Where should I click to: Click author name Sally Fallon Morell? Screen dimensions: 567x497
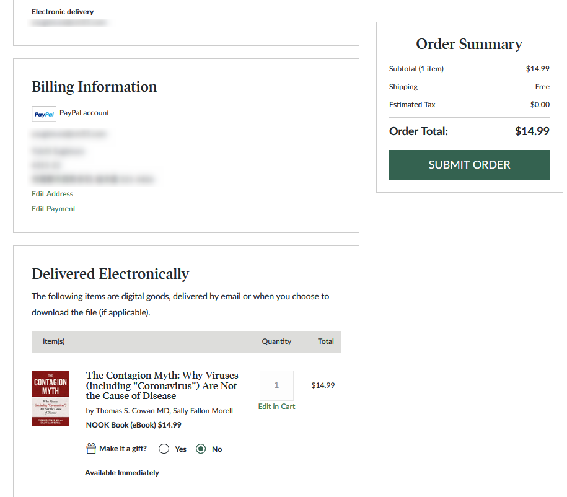201,411
